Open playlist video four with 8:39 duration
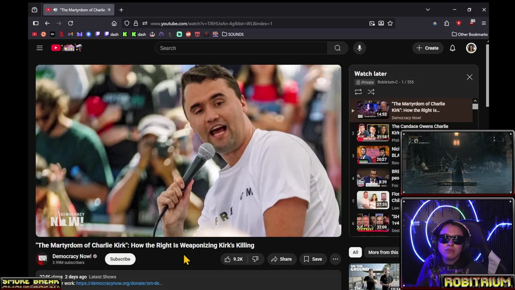This screenshot has width=515, height=290. (373, 178)
